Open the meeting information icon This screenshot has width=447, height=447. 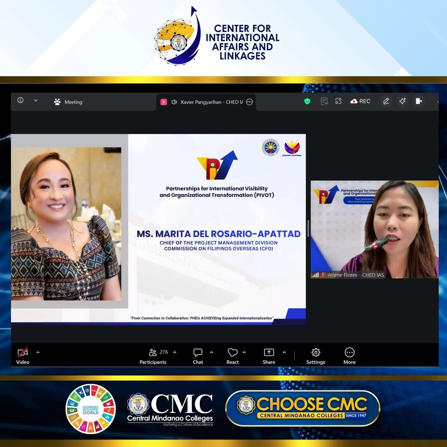coord(20,100)
